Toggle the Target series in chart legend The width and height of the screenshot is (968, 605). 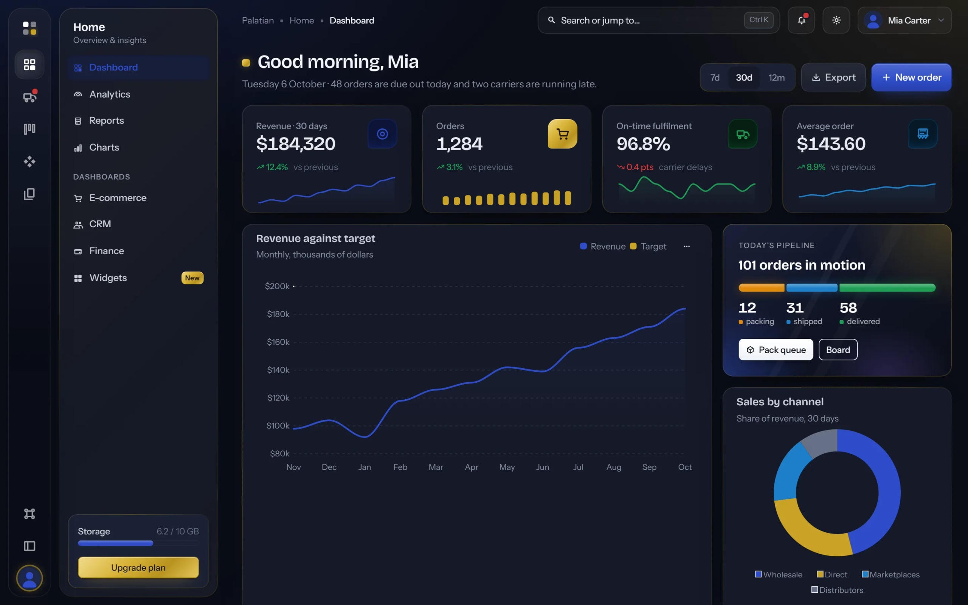tap(648, 247)
